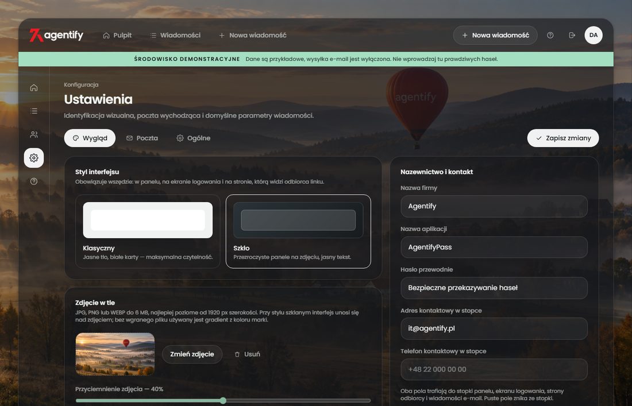Click the Nazewnictwo i kontakt heading
The width and height of the screenshot is (632, 406).
coord(437,172)
